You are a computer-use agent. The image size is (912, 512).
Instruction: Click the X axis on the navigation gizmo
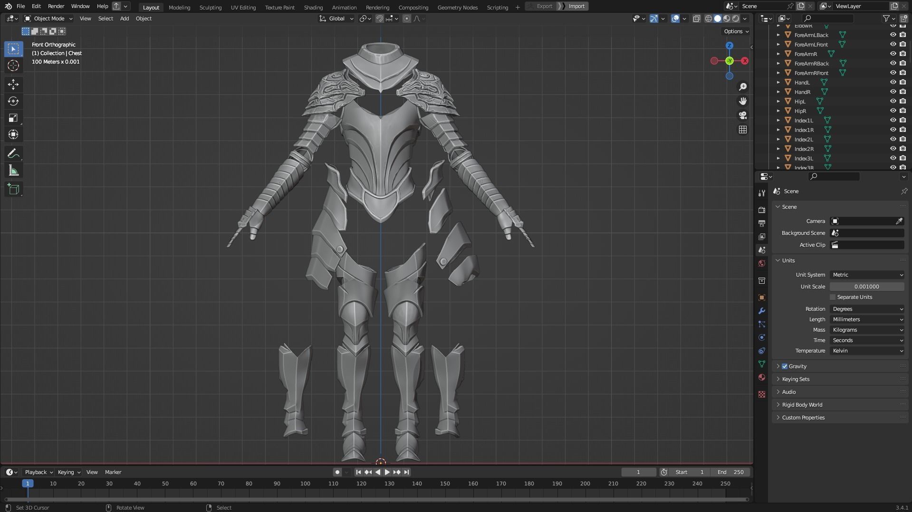point(745,61)
